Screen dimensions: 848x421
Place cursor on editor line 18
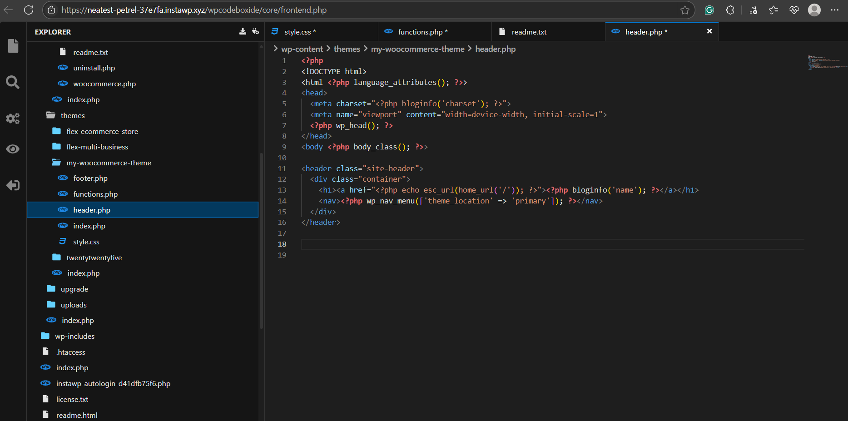point(552,244)
